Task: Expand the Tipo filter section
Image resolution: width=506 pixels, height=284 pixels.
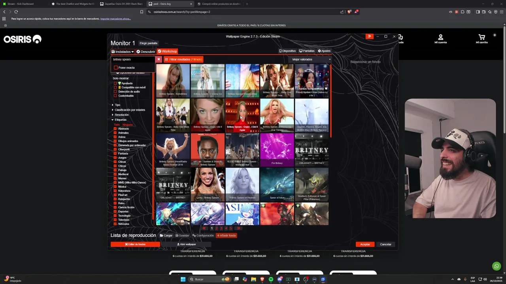Action: click(116, 105)
